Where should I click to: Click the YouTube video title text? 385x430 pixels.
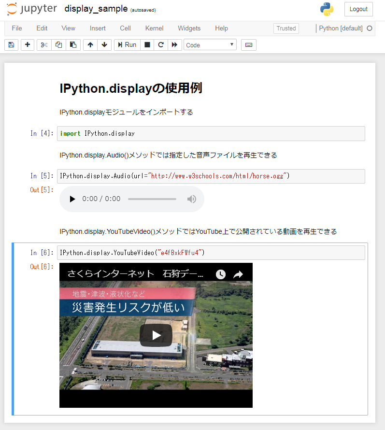click(x=135, y=273)
